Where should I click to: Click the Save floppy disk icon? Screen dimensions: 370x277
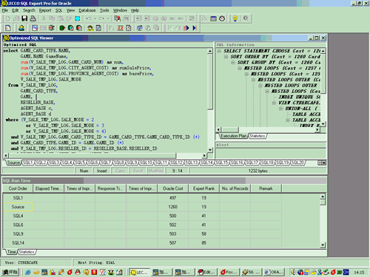pos(24,18)
